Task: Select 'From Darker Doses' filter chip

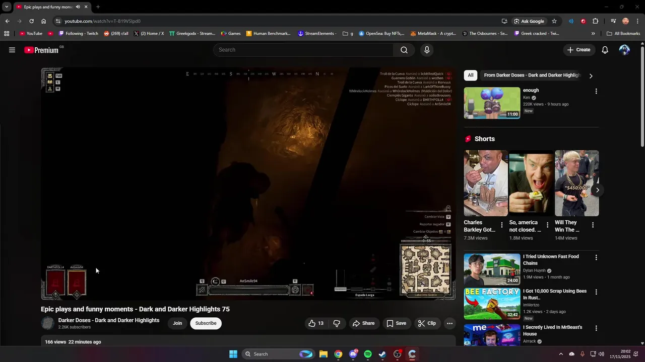Action: 532,75
